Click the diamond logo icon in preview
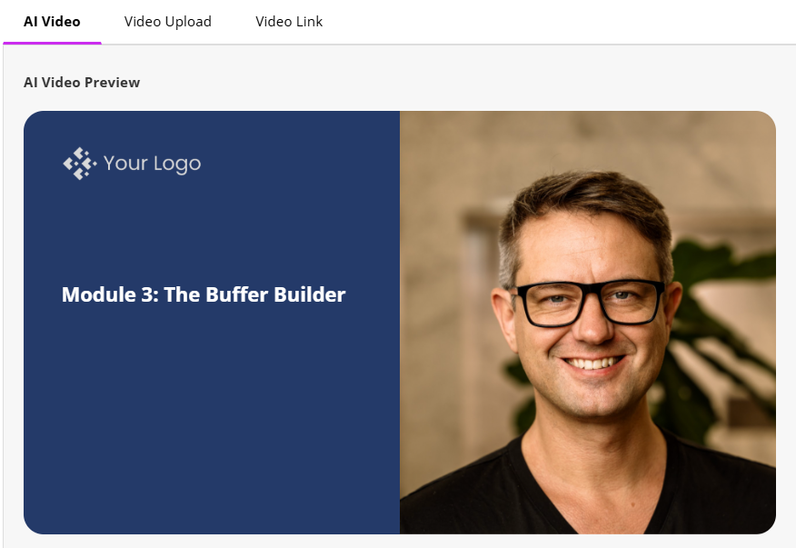Viewport: 796px width, 548px height. [x=80, y=164]
